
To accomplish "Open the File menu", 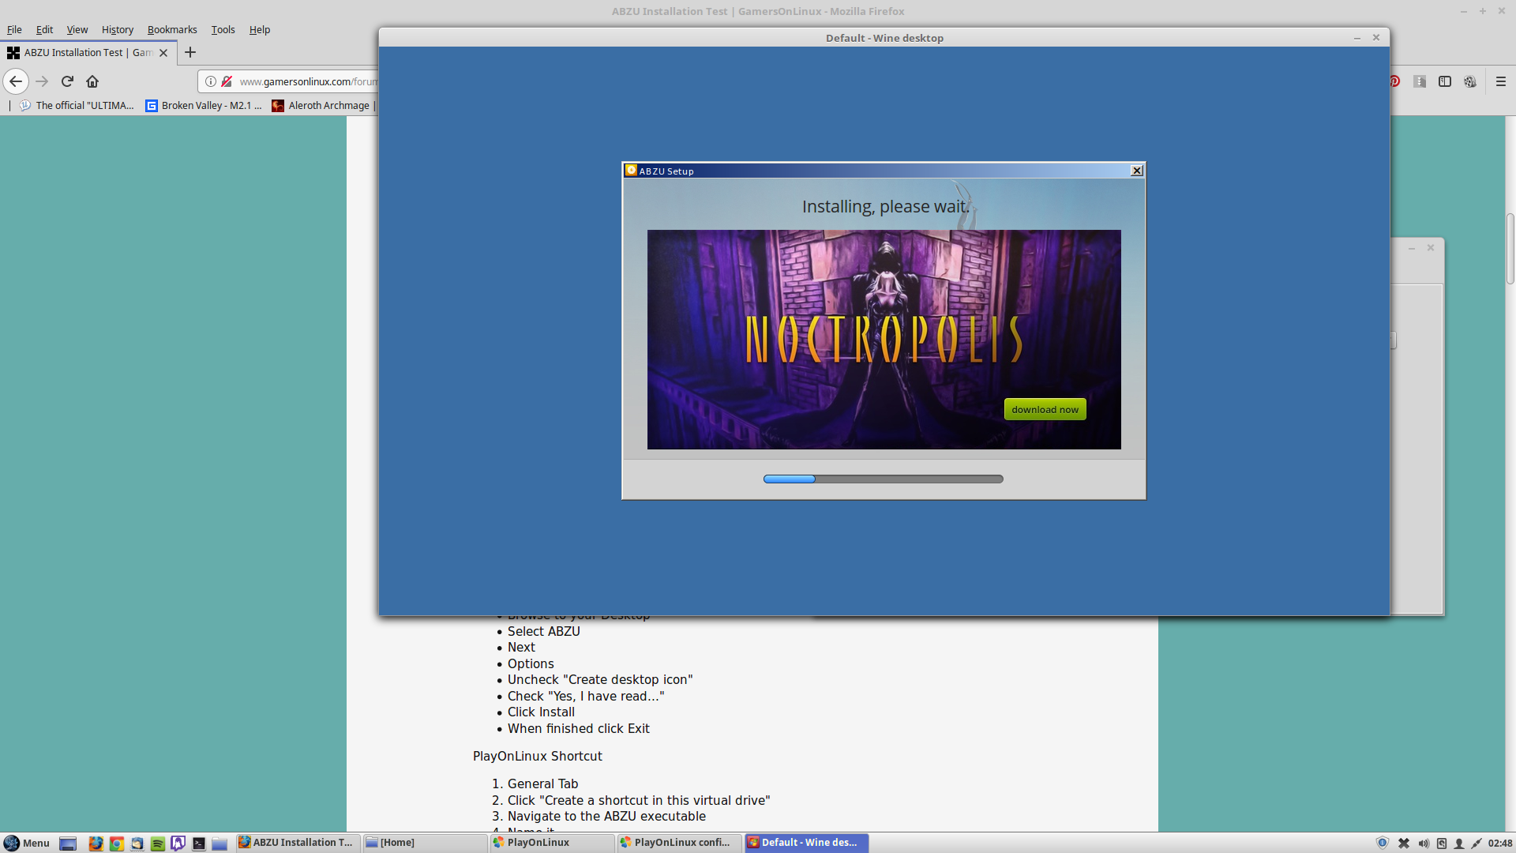I will point(14,29).
